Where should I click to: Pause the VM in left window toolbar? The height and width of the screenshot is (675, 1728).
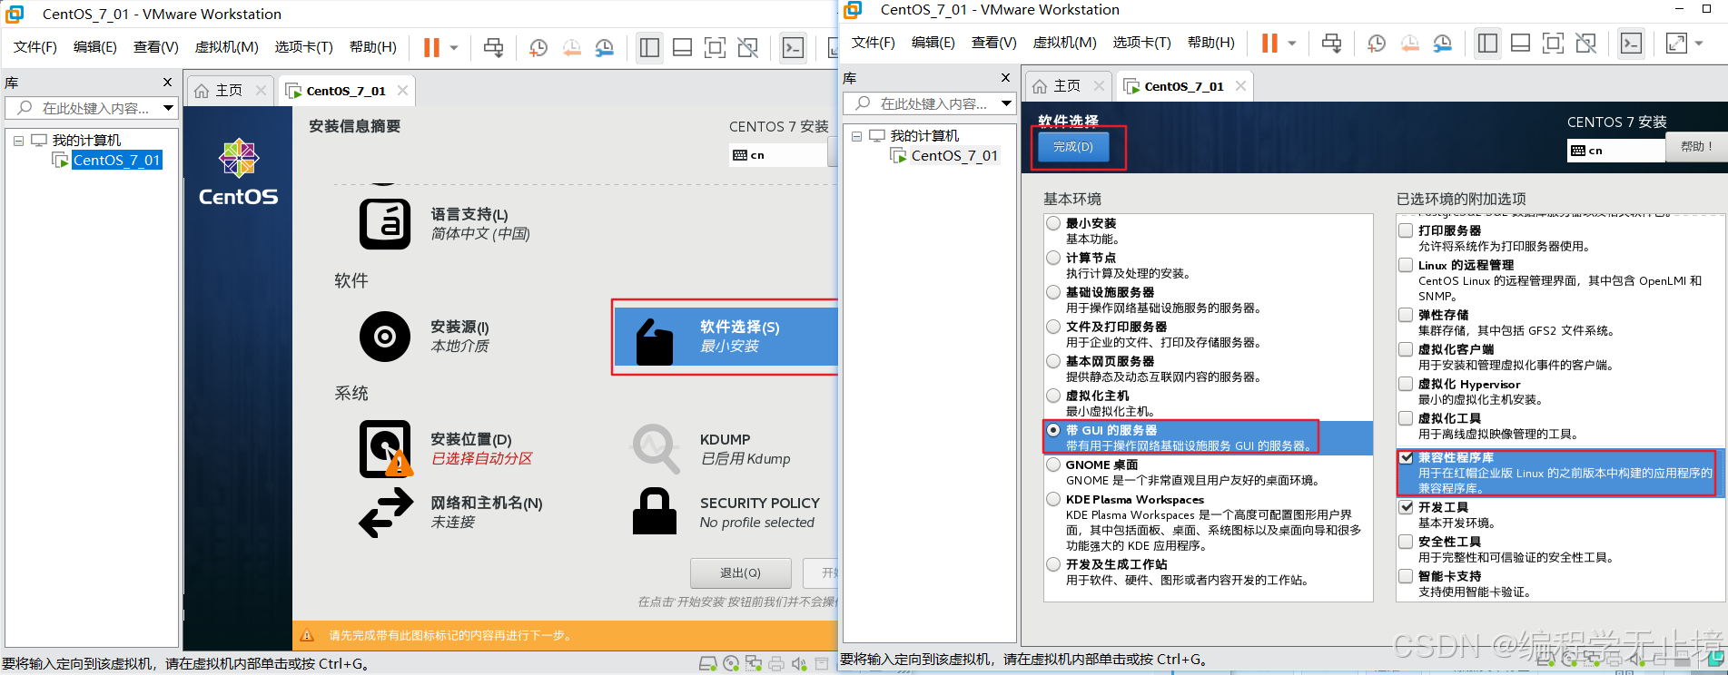tap(431, 47)
